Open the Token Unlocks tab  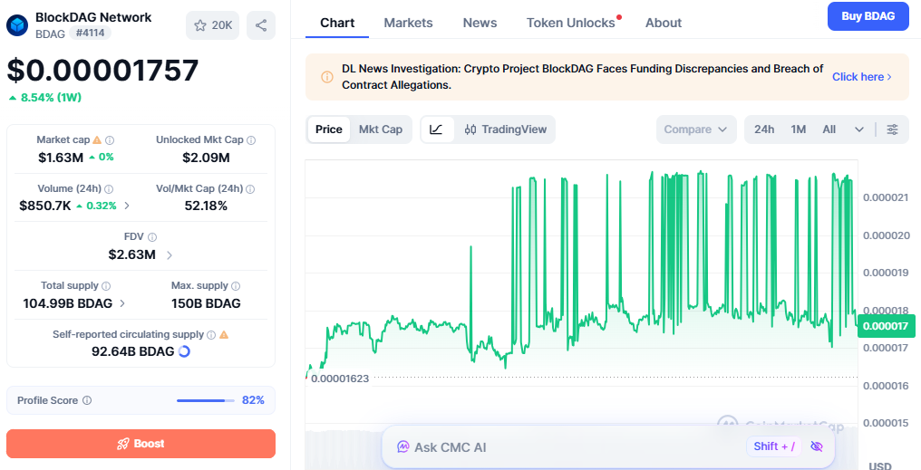571,23
